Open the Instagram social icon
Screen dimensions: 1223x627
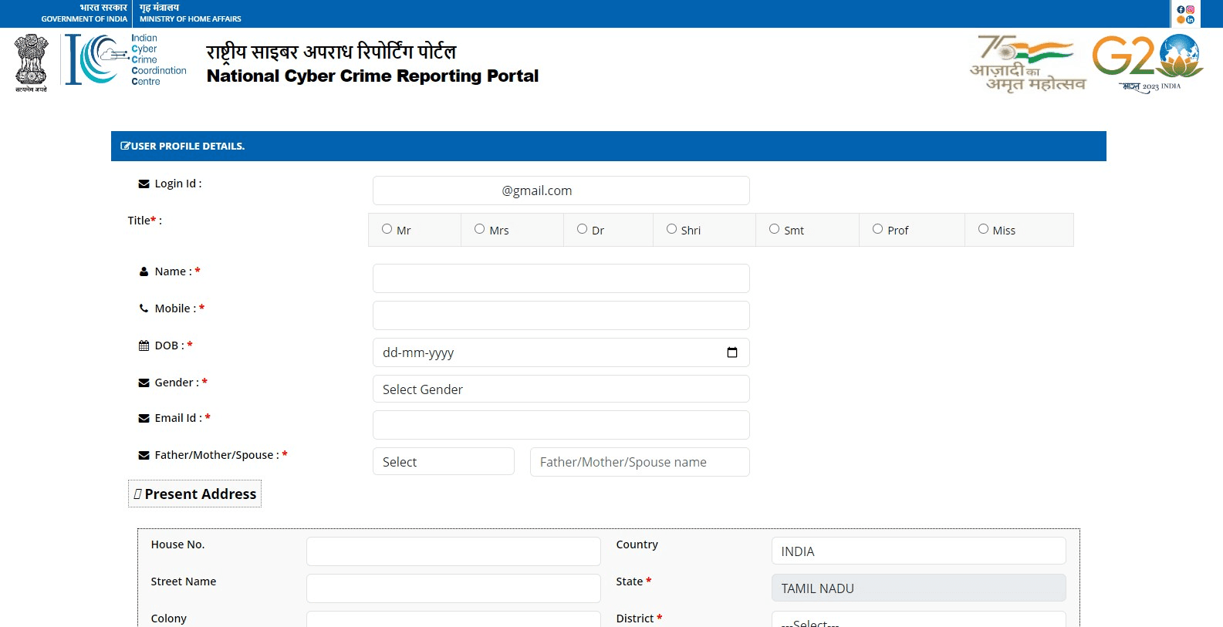pos(1191,9)
